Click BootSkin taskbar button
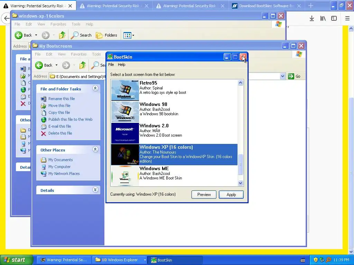Screen dimensions: 354x265 point(175,260)
